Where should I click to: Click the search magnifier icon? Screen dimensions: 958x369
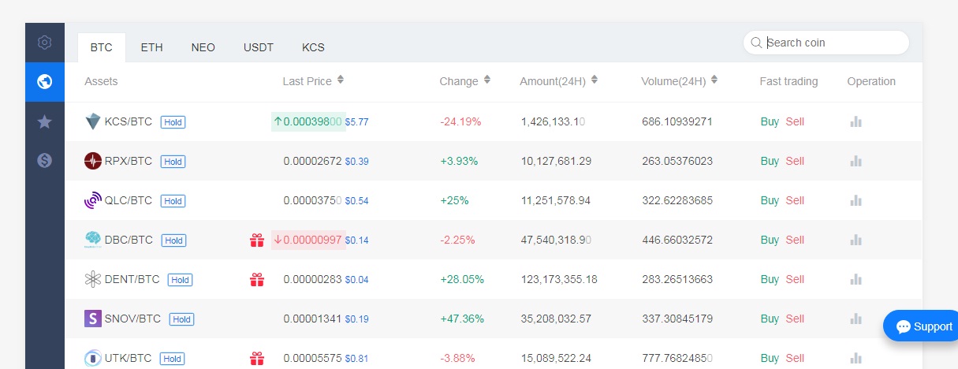756,43
